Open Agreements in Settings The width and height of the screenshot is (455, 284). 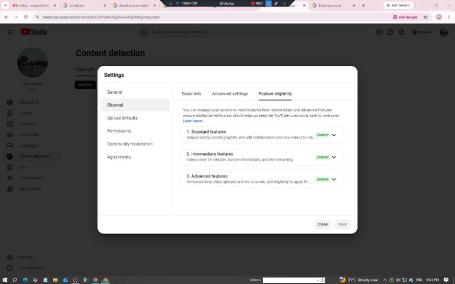point(135,157)
